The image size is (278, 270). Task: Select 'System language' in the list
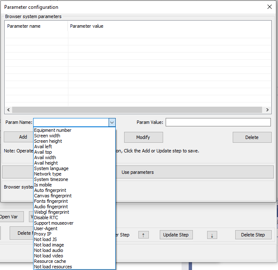(51, 168)
